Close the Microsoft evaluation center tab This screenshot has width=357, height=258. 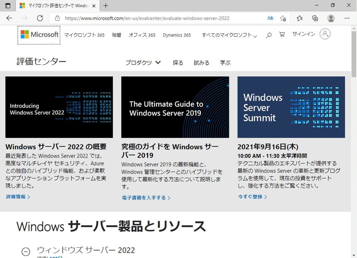[x=94, y=6]
